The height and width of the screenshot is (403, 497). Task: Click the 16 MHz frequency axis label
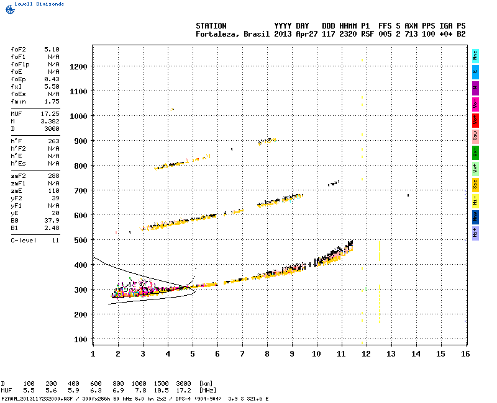click(x=465, y=354)
